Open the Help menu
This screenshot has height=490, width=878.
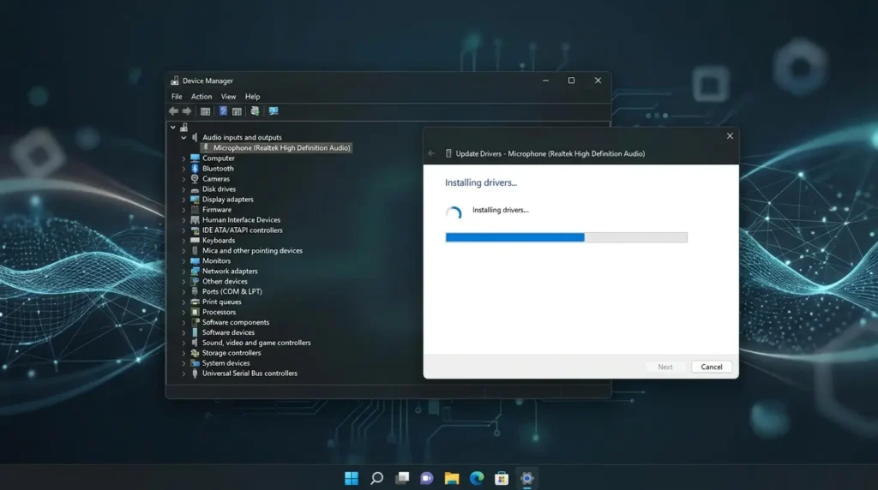click(x=253, y=96)
